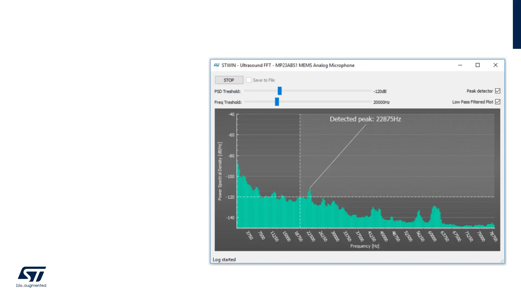Close the Ultrasound FFT window
The image size is (521, 293).
point(495,65)
